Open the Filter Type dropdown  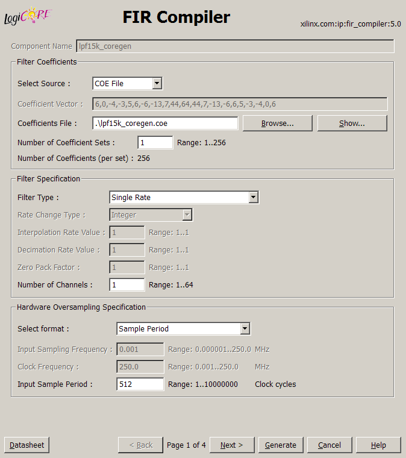pos(184,198)
